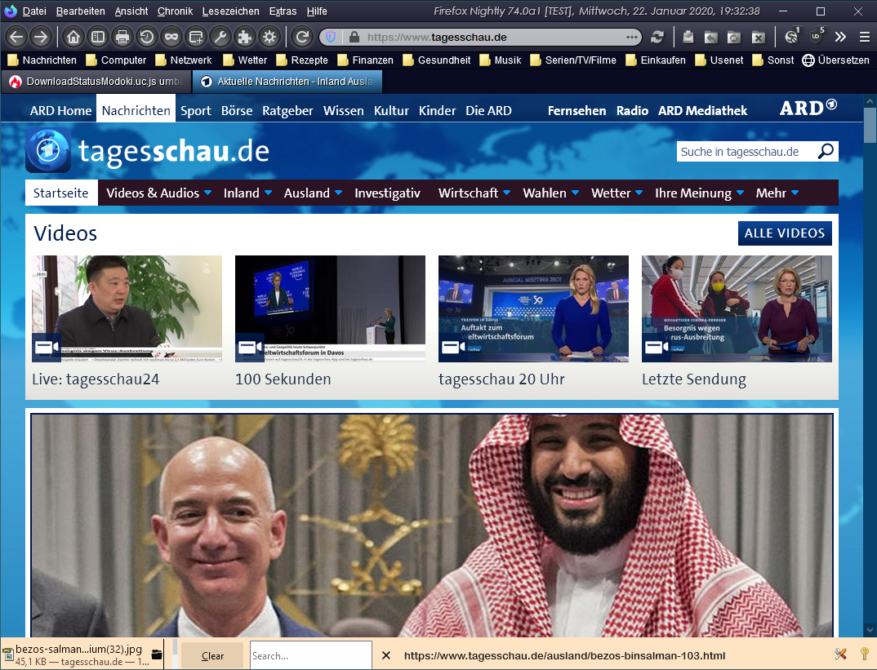
Task: Click the clipboard icon right of refresh
Action: click(x=688, y=37)
